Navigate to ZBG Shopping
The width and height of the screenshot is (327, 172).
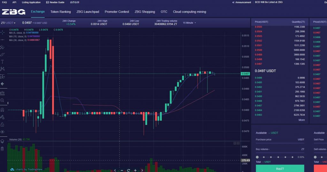pos(145,12)
